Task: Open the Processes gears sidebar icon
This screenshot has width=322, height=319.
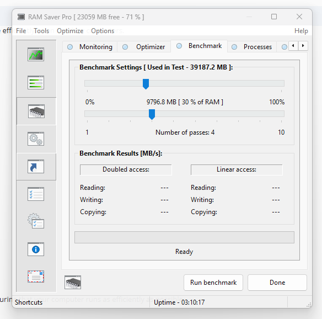Action: click(x=36, y=139)
